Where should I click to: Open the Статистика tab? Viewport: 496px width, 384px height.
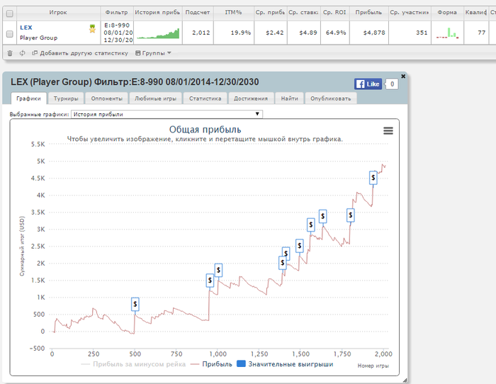pyautogui.click(x=205, y=99)
